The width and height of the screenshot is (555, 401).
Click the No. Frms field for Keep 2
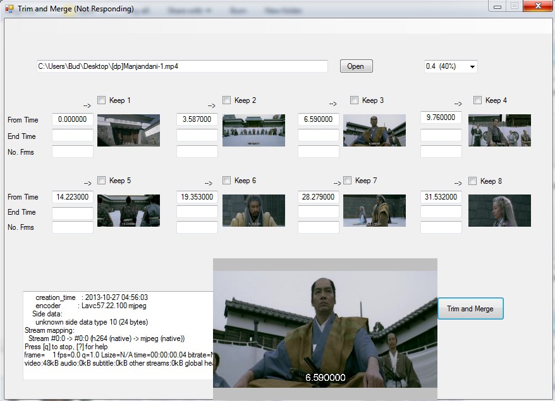[x=197, y=152]
